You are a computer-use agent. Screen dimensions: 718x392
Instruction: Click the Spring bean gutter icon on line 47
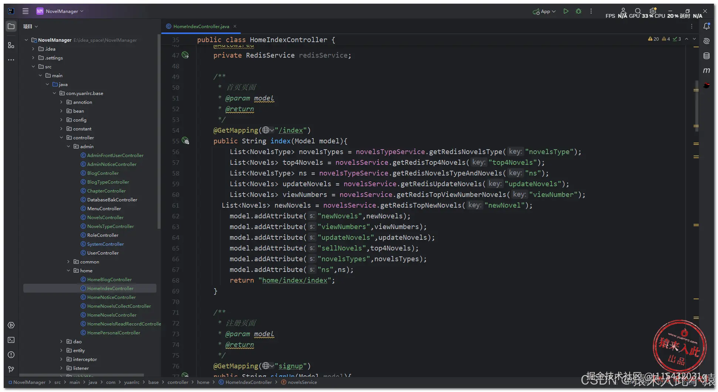185,55
